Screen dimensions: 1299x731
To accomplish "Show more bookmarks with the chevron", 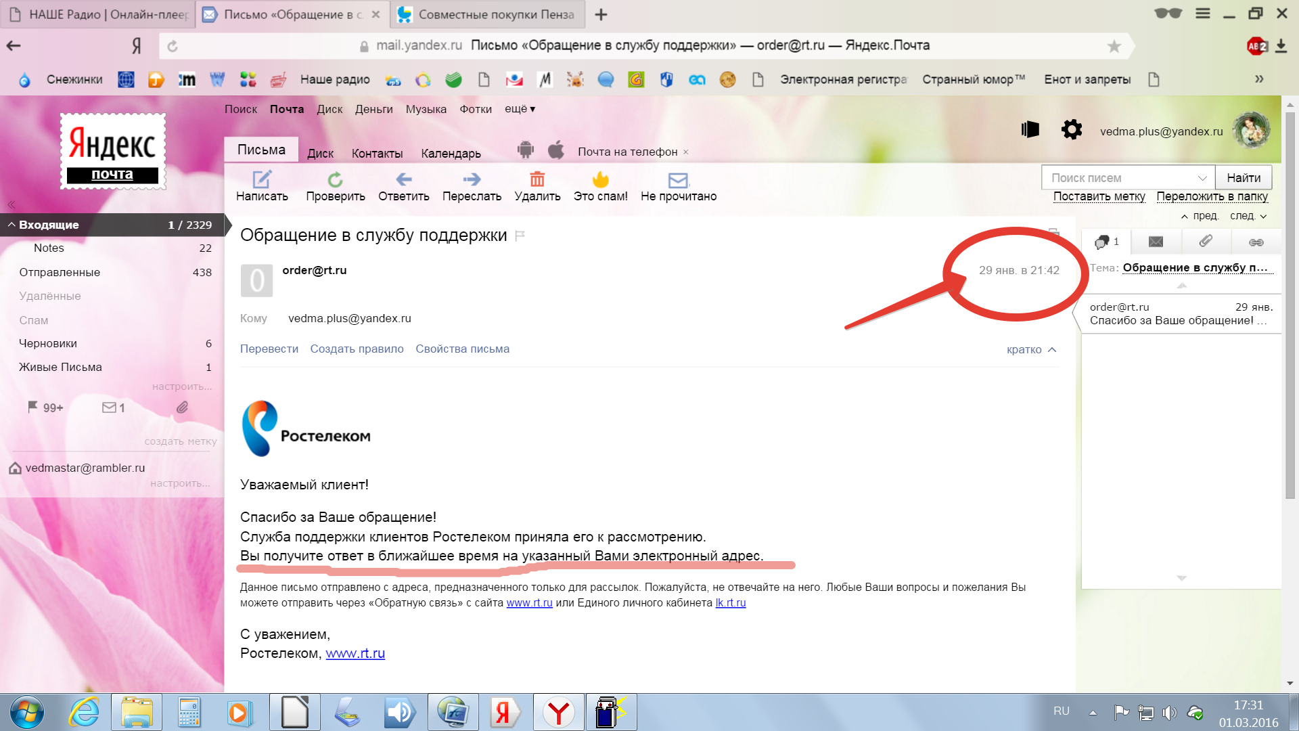I will [1259, 79].
